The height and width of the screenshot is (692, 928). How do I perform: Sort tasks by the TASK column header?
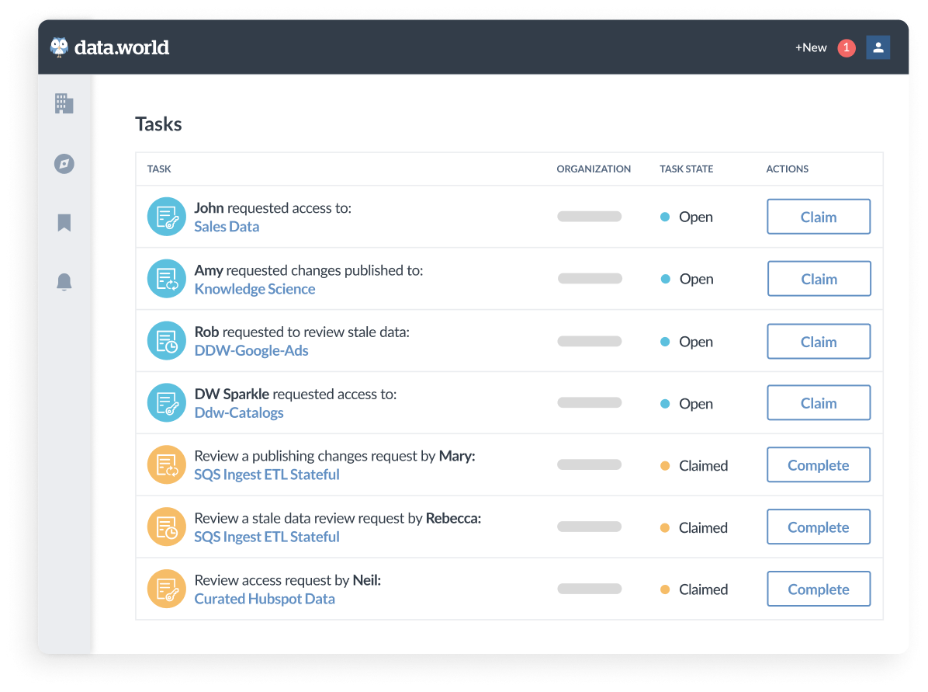159,169
